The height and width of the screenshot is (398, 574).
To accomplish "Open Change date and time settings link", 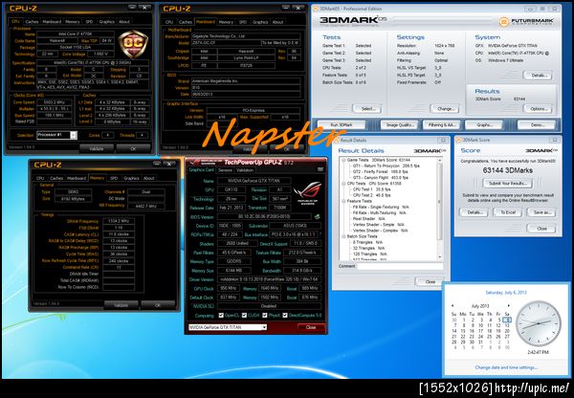I will tap(506, 367).
